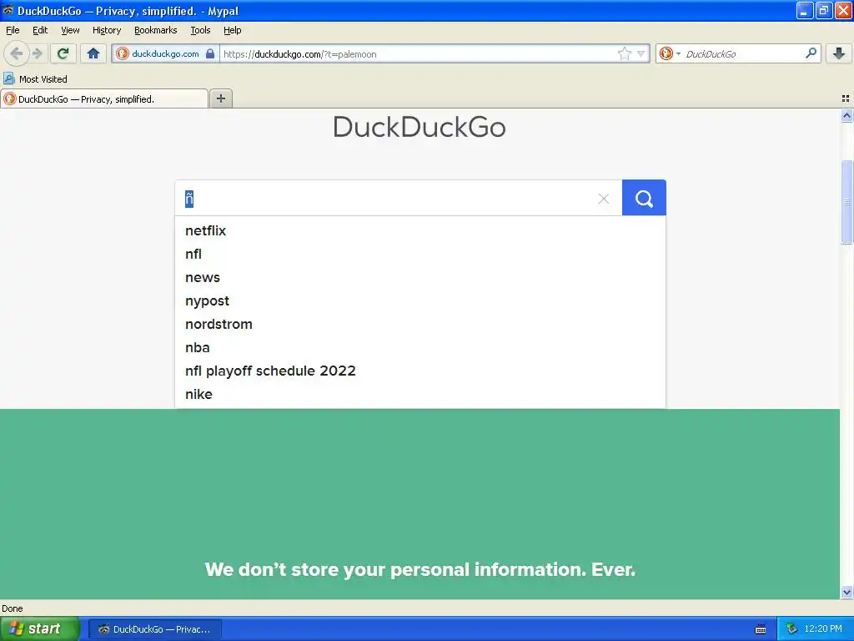Open a new tab with the plus button
This screenshot has width=854, height=641.
pos(220,98)
